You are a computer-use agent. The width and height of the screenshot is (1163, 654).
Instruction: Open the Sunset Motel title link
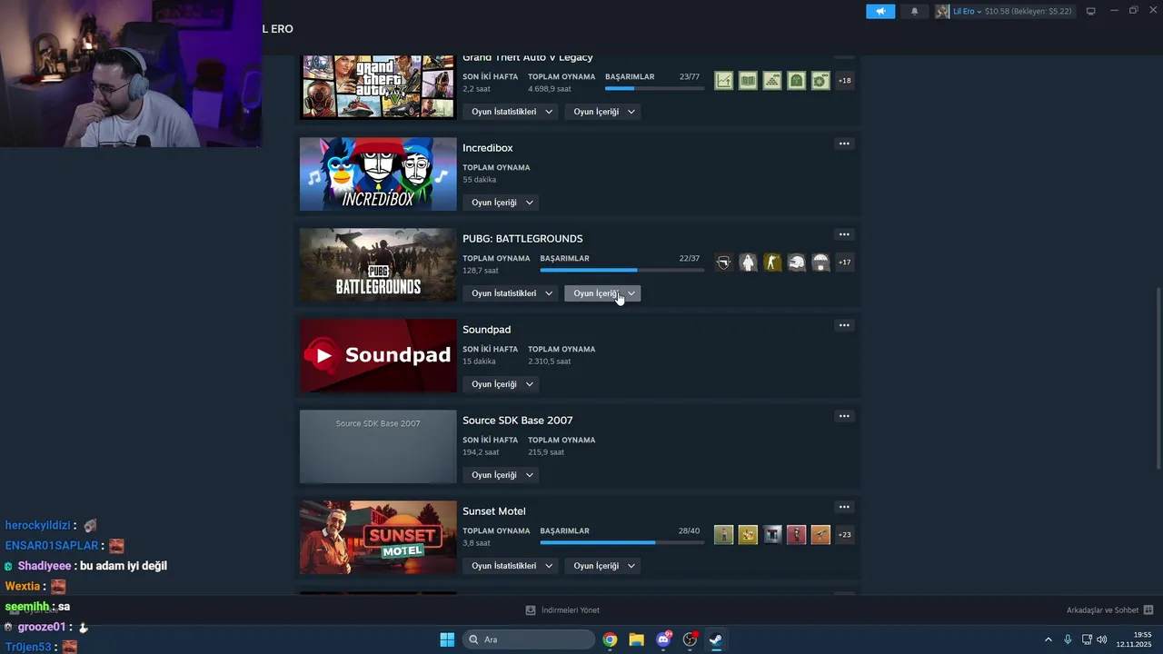point(494,511)
